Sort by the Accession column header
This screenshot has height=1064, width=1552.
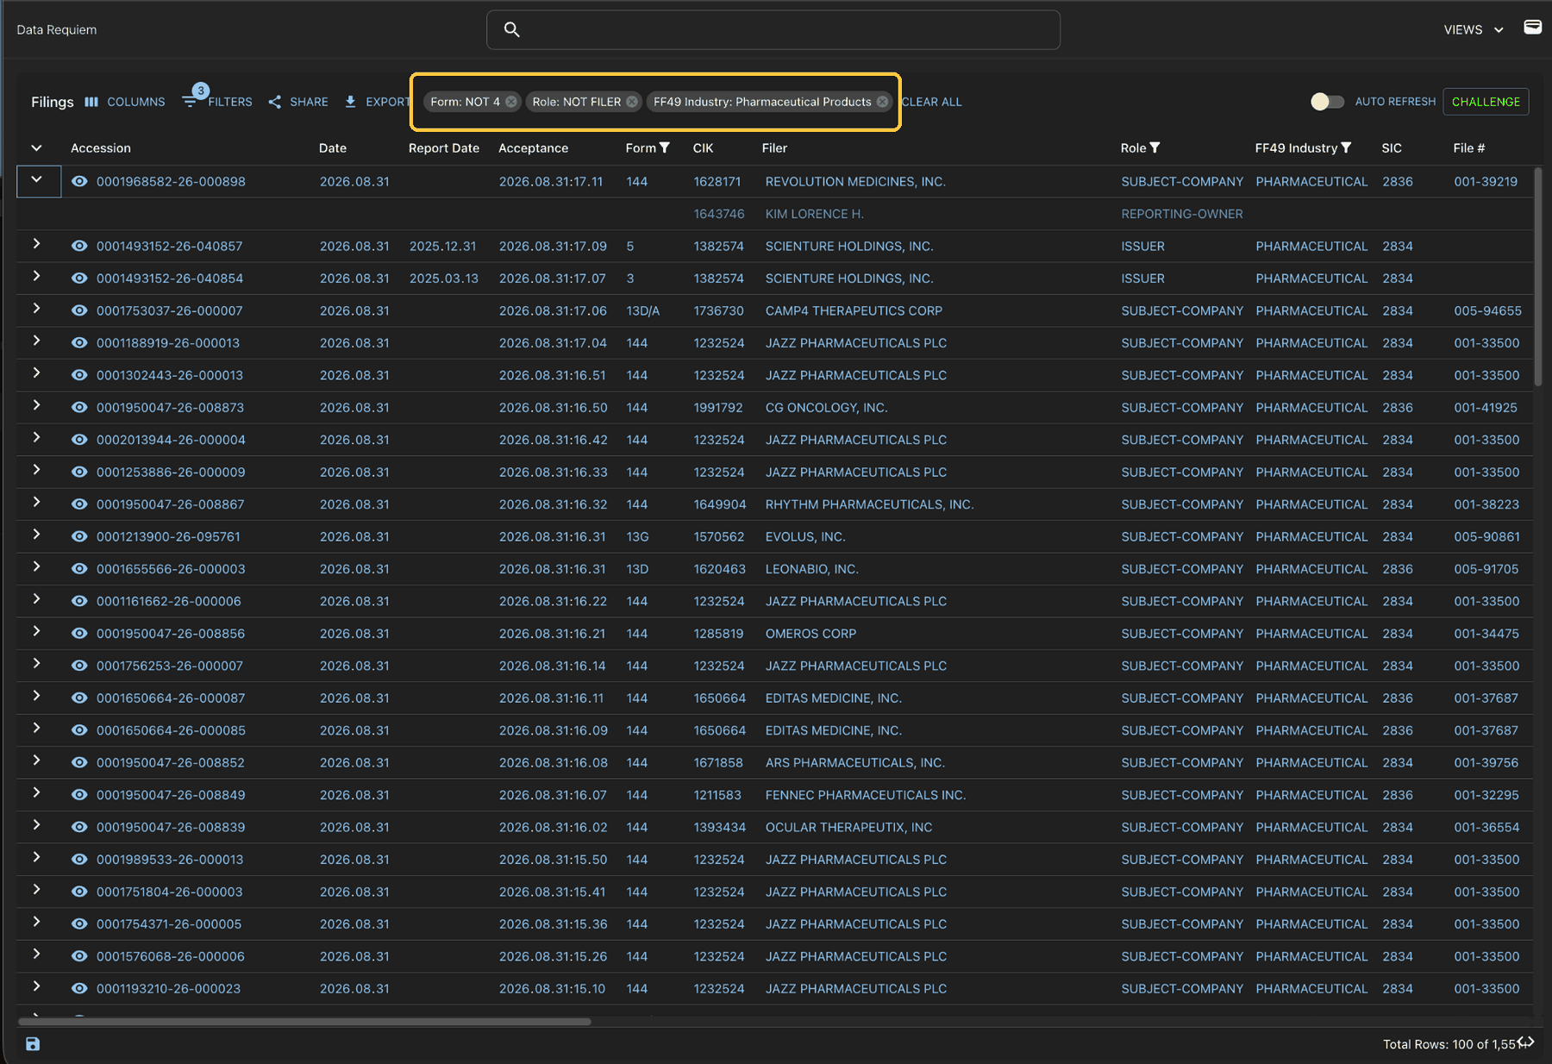pos(101,148)
